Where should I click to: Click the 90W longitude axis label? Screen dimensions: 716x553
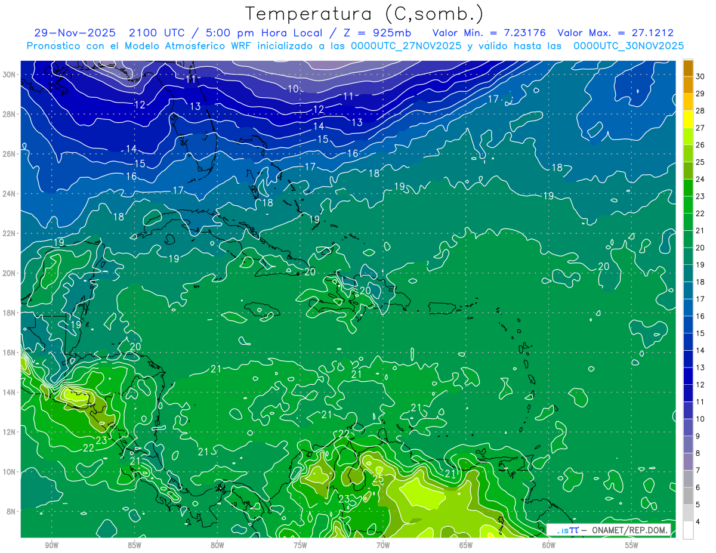(x=51, y=545)
